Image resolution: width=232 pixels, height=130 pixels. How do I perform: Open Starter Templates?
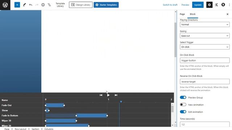coord(106,5)
